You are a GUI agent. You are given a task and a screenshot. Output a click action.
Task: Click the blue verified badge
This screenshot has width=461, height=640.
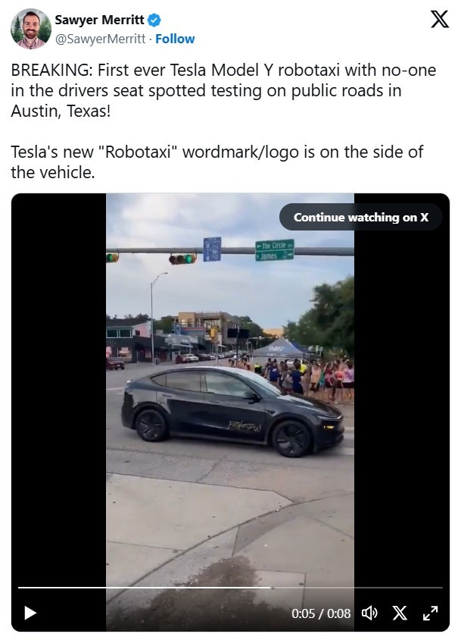(x=154, y=20)
